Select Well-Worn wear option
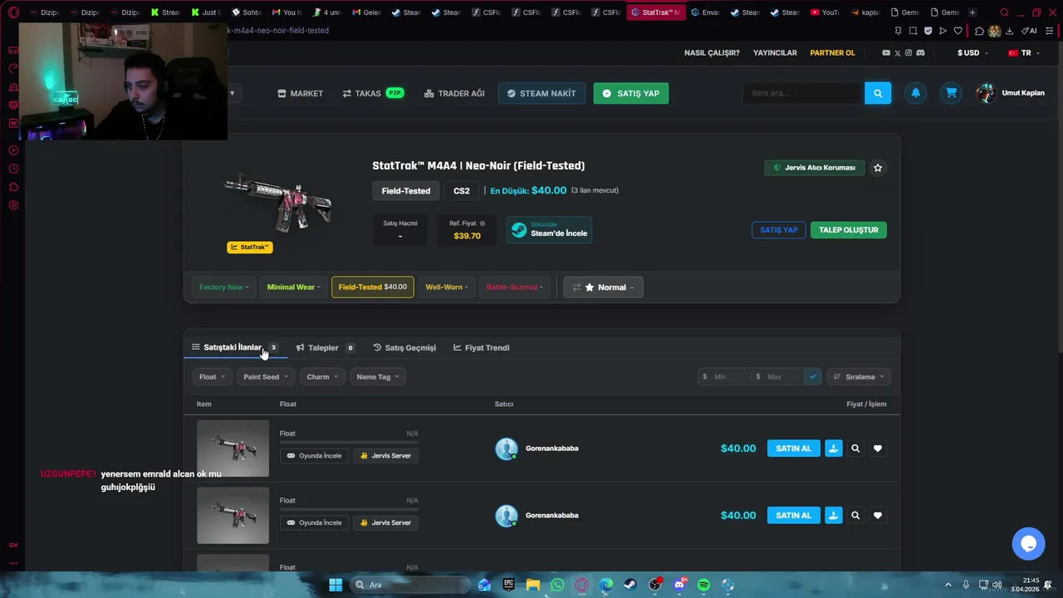1063x598 pixels. pyautogui.click(x=446, y=287)
